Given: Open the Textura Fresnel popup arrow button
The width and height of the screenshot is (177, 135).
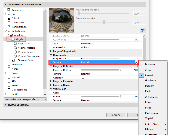Looking at the screenshot, I should (136, 62).
